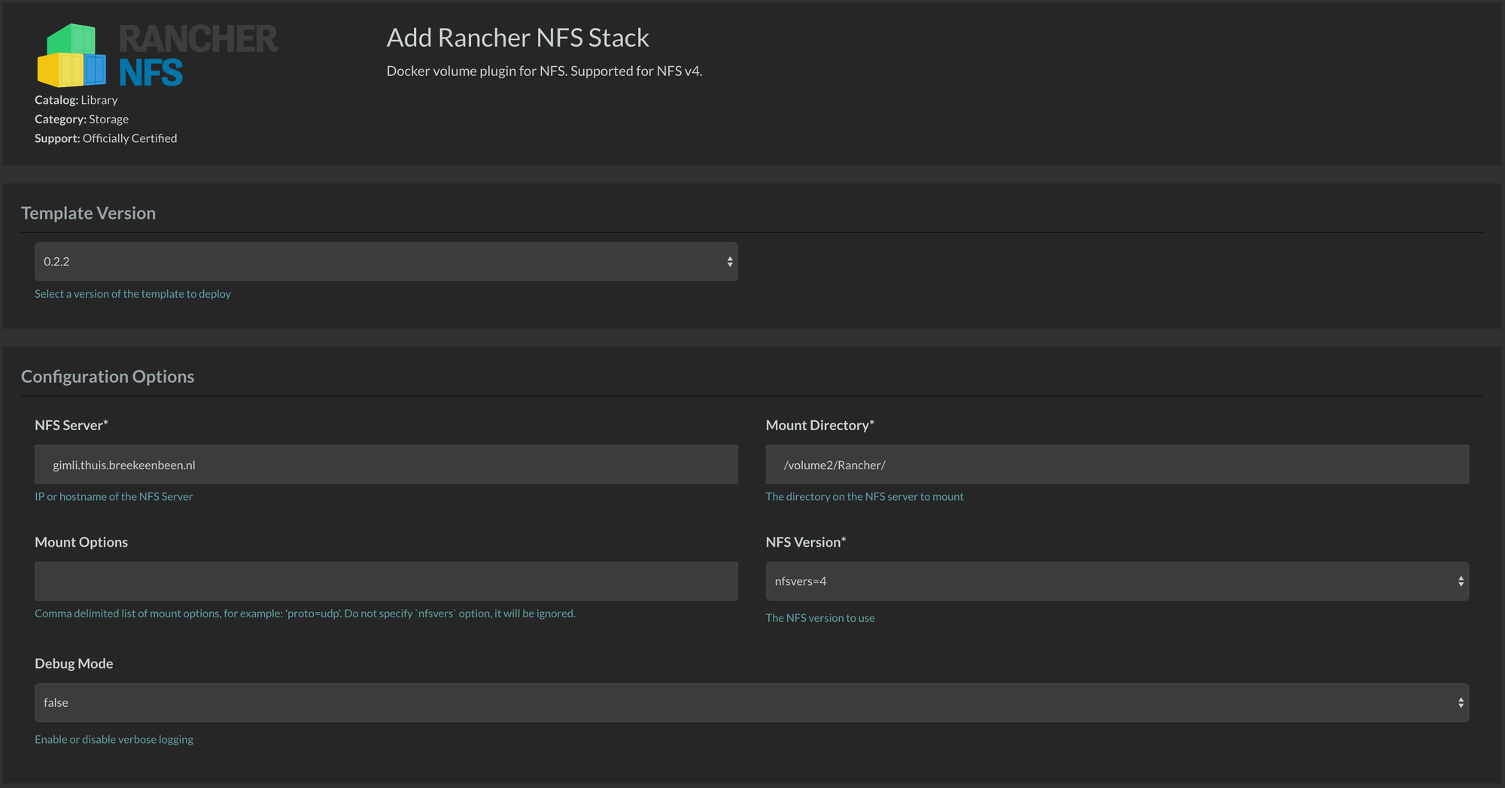The width and height of the screenshot is (1505, 788).
Task: Click 'IP or hostname of the NFS Server' hint
Action: tap(114, 497)
